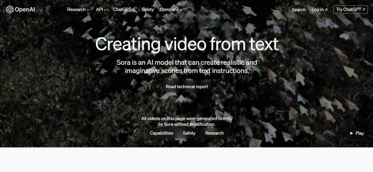Click the OpenAI logo home link

[x=21, y=9]
